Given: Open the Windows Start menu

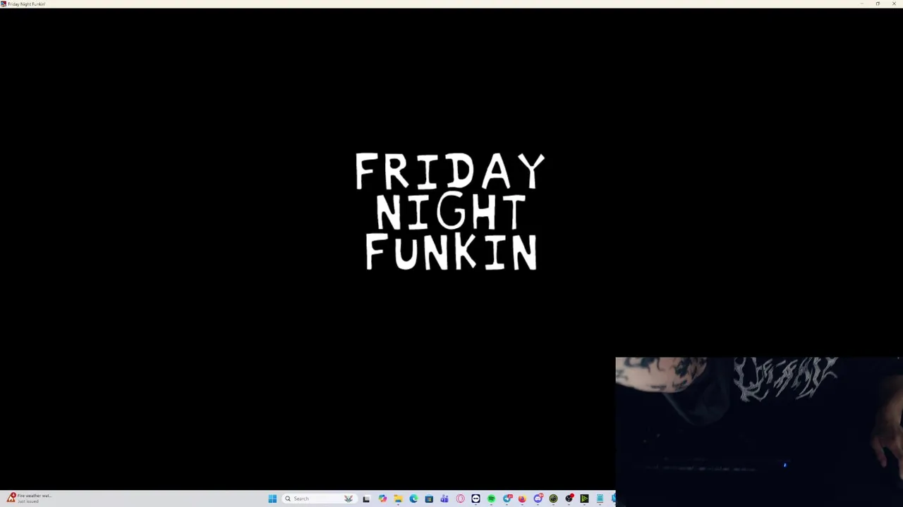Looking at the screenshot, I should point(272,499).
